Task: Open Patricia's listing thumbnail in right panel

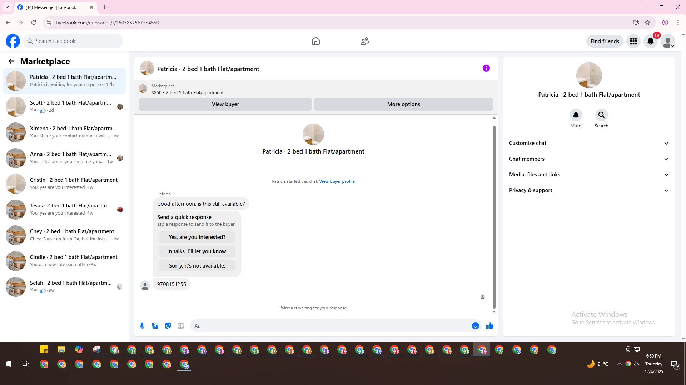Action: 589,75
